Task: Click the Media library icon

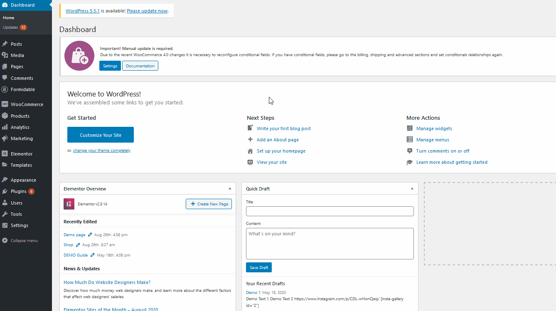Action: 5,55
